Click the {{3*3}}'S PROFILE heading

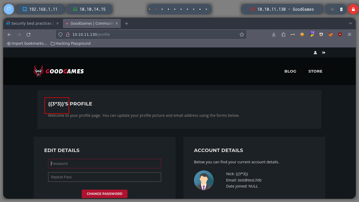pyautogui.click(x=70, y=104)
